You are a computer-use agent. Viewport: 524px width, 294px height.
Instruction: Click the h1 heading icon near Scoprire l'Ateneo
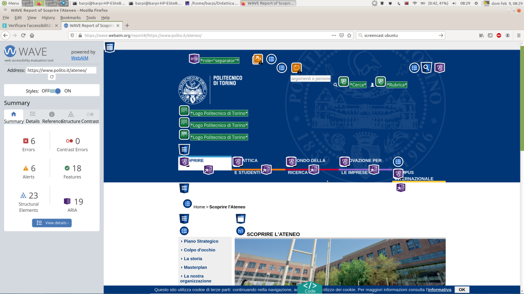[241, 231]
